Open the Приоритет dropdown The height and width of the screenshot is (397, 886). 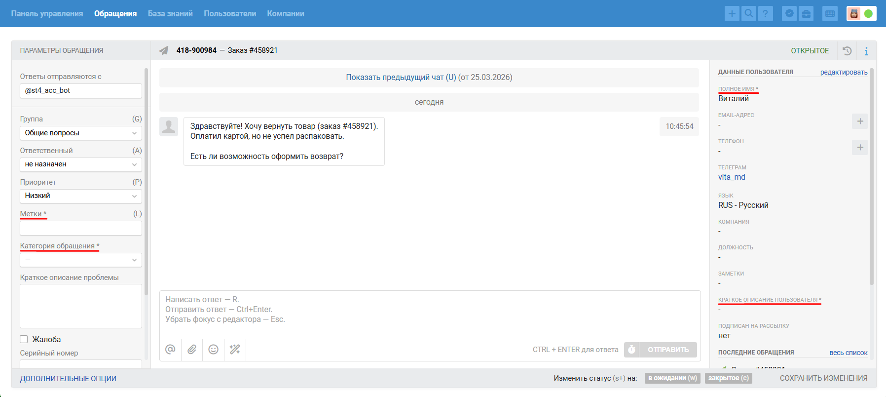(81, 196)
